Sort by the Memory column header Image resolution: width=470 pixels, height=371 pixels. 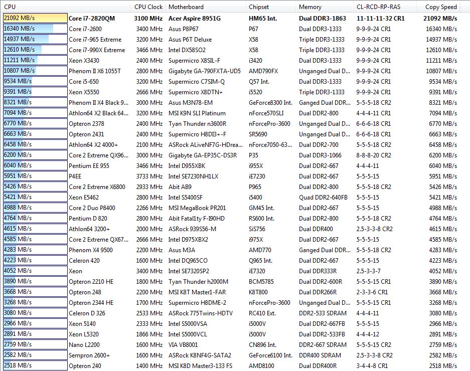coord(324,7)
